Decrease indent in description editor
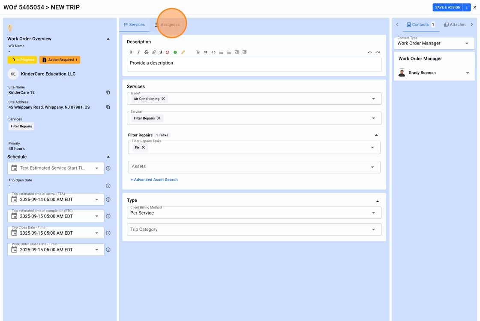This screenshot has height=321, width=480. tap(237, 52)
